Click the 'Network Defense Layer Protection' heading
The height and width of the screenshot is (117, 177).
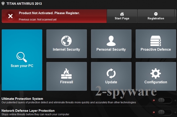tap(28, 111)
